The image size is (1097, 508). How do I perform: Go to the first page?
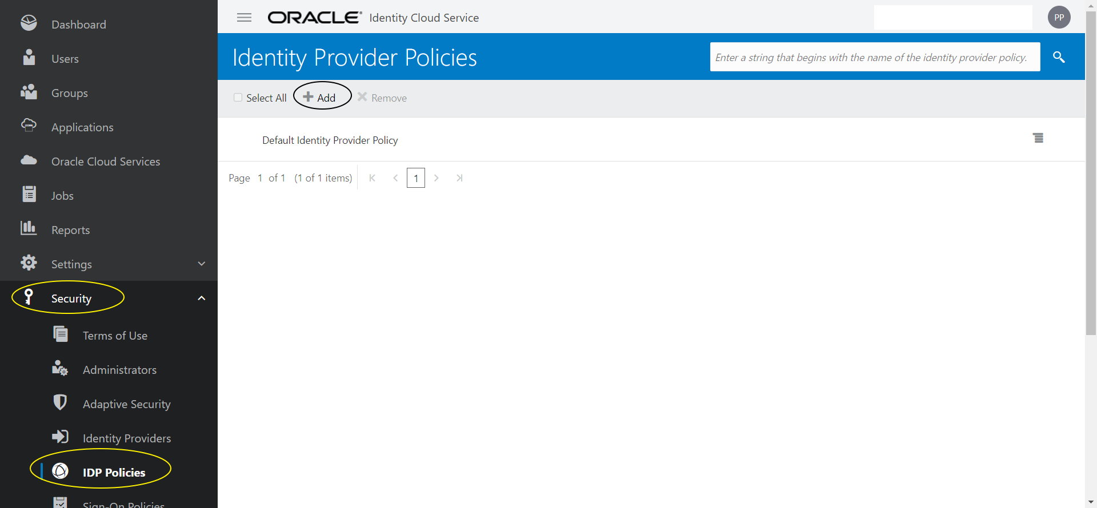click(373, 178)
